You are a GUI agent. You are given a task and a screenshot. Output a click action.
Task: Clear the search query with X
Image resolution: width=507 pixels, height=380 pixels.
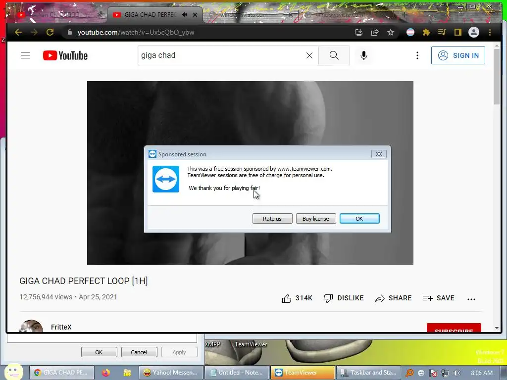[309, 55]
